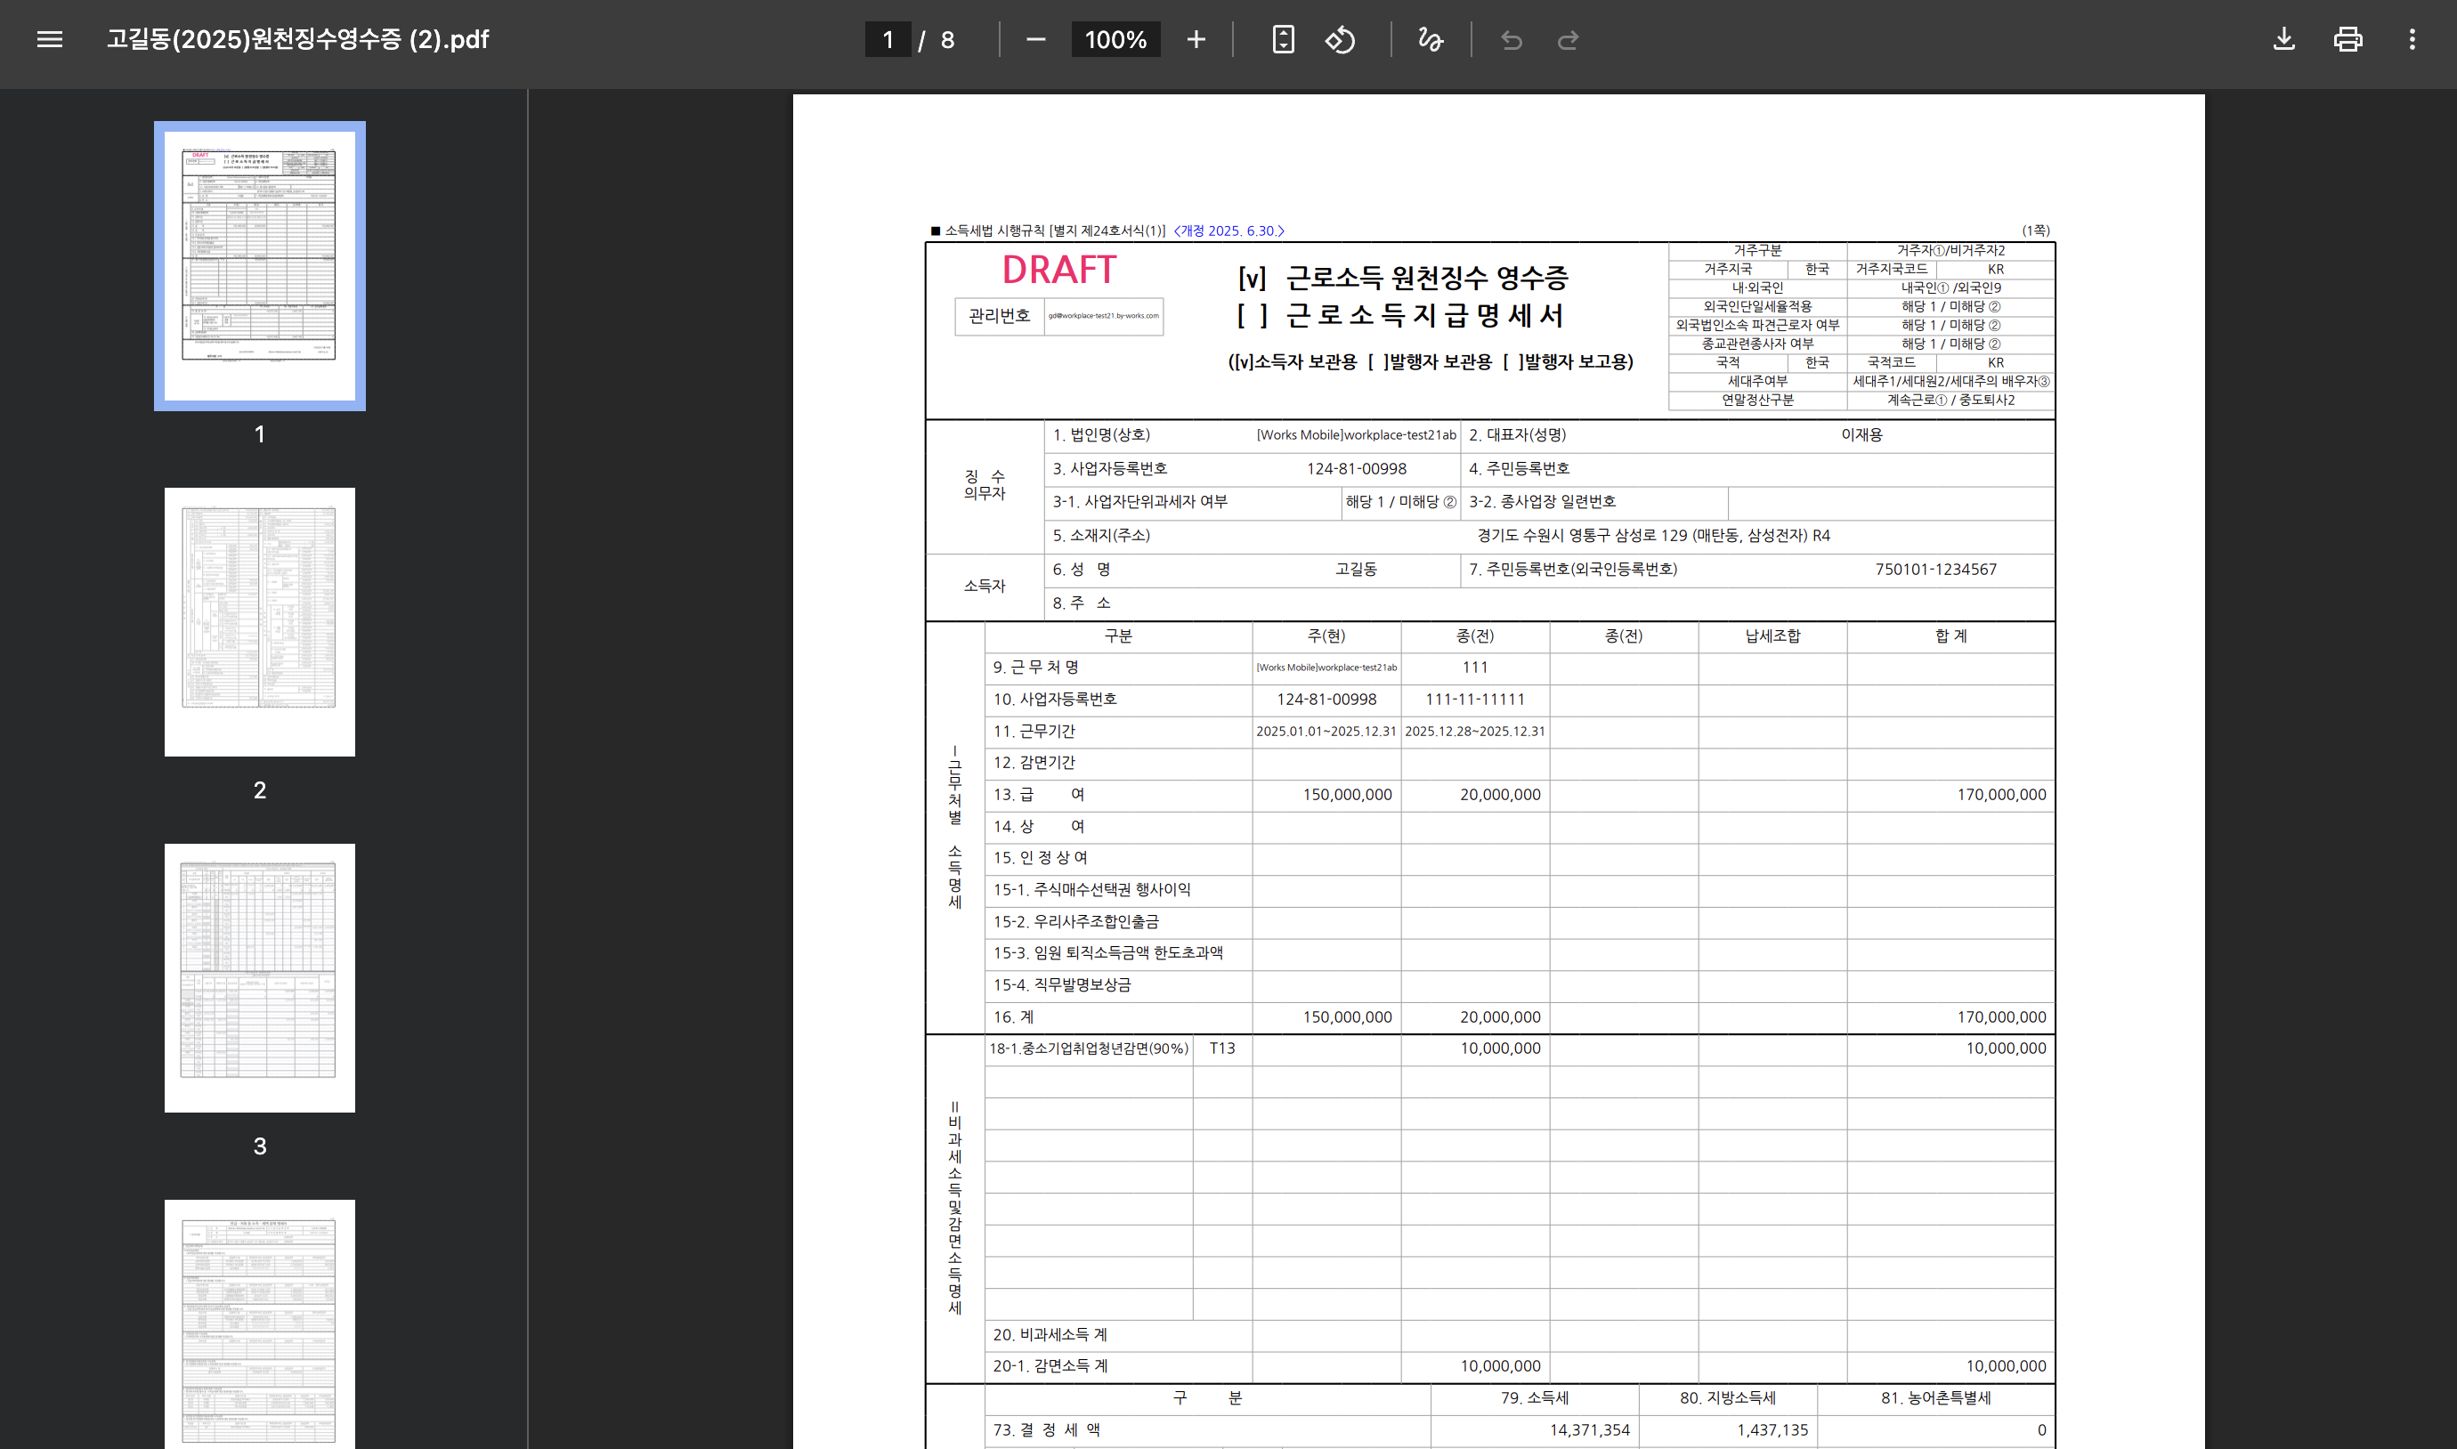Select page 1 thumbnail
The width and height of the screenshot is (2457, 1449).
pos(260,265)
